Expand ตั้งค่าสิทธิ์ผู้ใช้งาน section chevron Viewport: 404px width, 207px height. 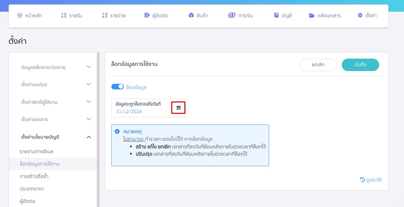(x=89, y=101)
